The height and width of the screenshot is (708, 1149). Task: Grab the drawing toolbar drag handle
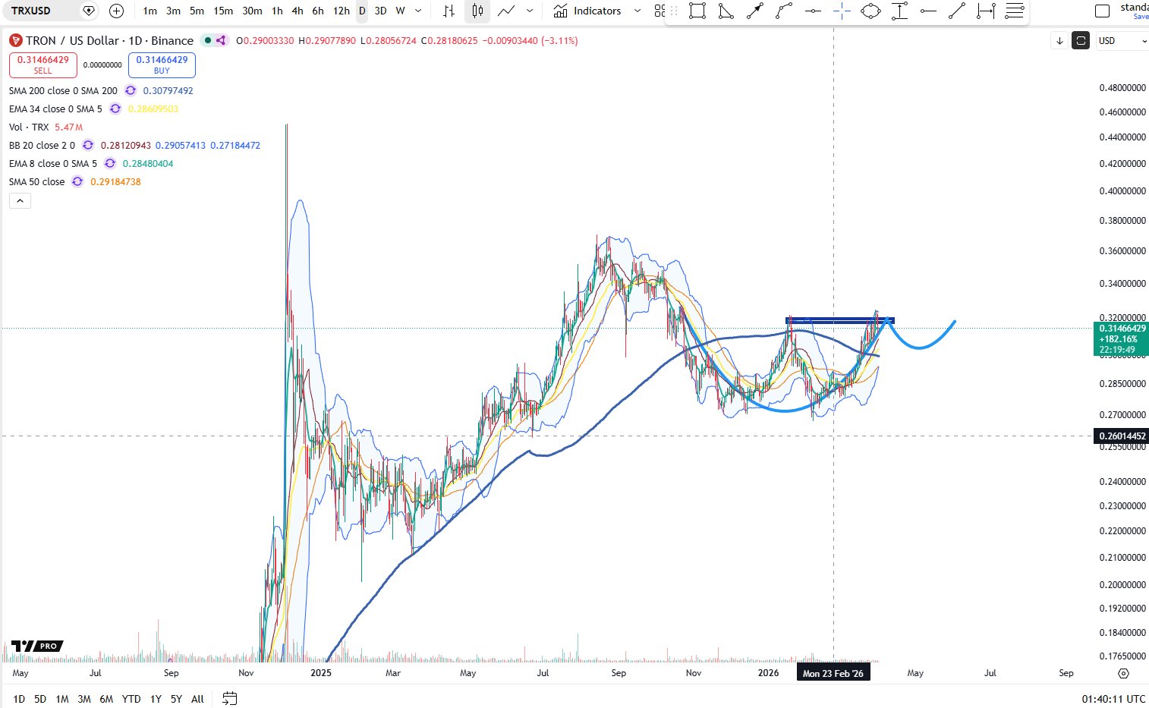(x=674, y=11)
